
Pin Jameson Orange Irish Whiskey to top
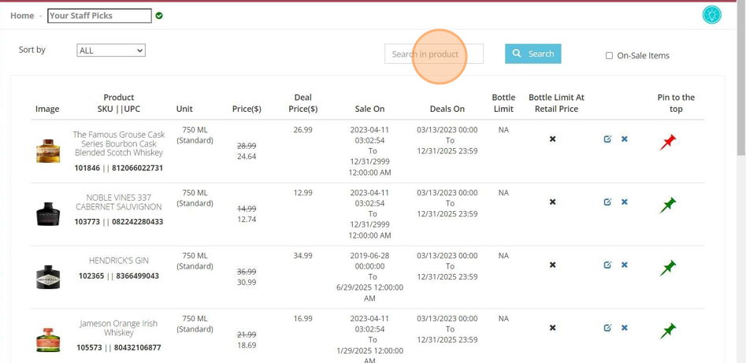pos(668,332)
